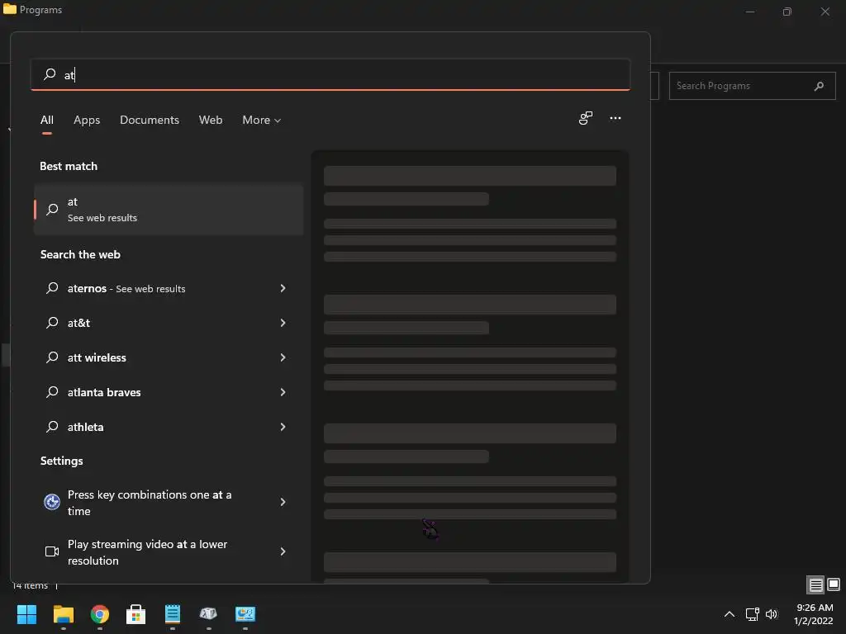The image size is (846, 634).
Task: Expand the arrow next to att wireless
Action: [x=283, y=357]
